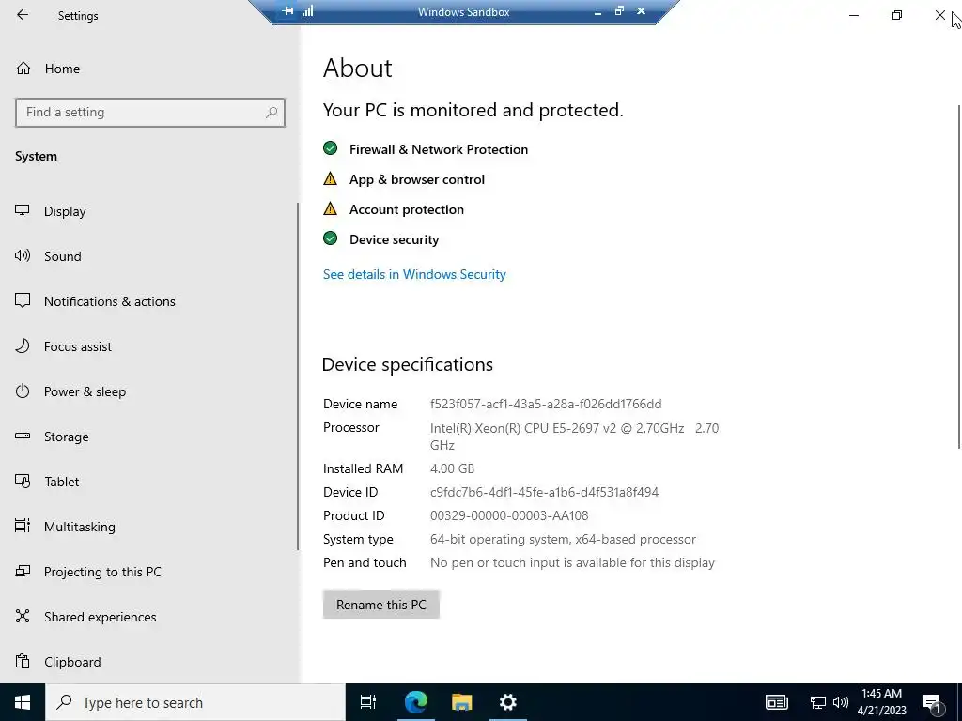This screenshot has height=721, width=962.
Task: Click the signal bars icon on Sandbox bar
Action: (x=308, y=11)
